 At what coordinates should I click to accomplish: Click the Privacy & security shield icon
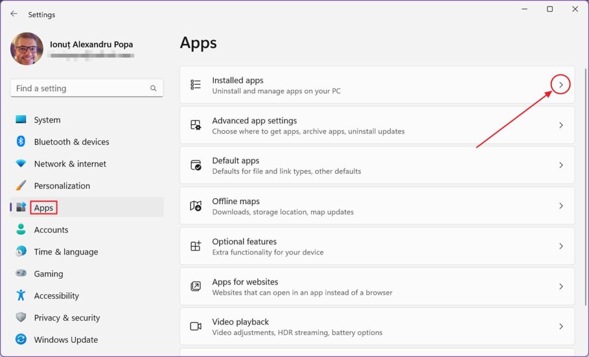pyautogui.click(x=21, y=317)
